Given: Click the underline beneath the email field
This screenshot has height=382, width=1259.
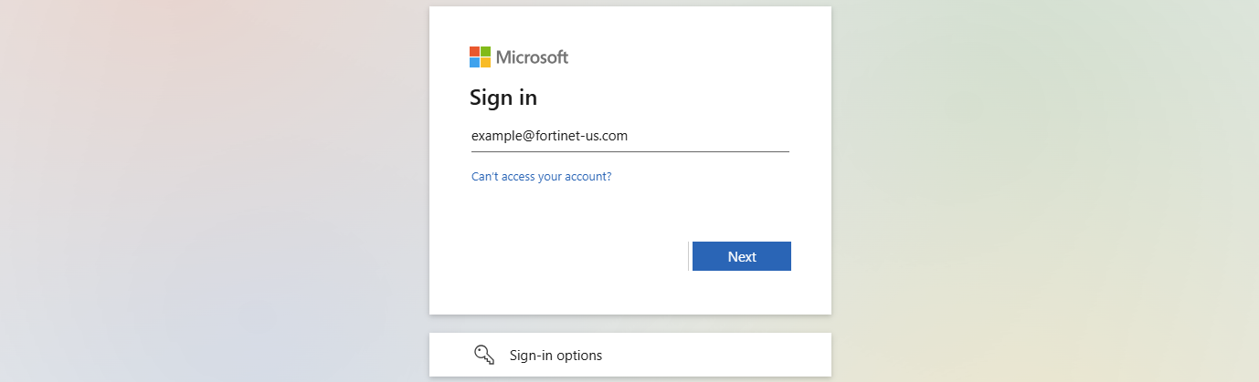Looking at the screenshot, I should 629,151.
